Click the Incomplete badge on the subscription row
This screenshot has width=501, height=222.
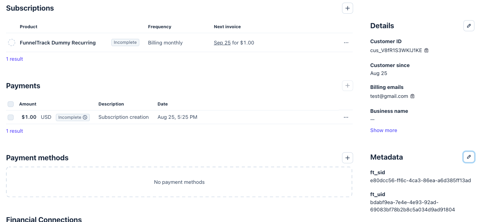point(125,42)
